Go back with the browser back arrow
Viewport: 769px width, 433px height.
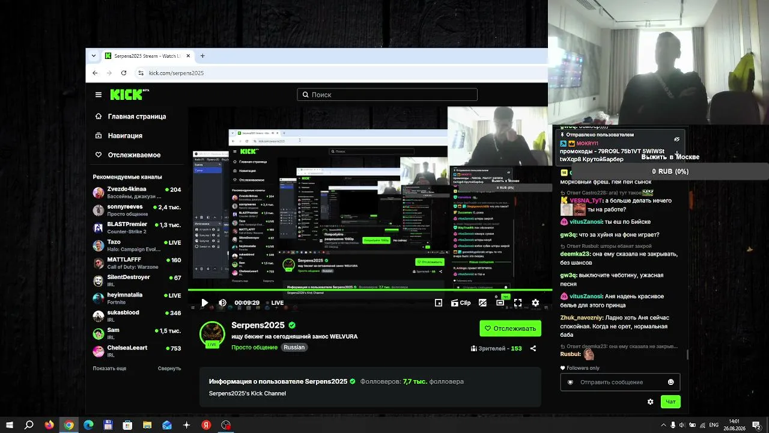pos(95,73)
